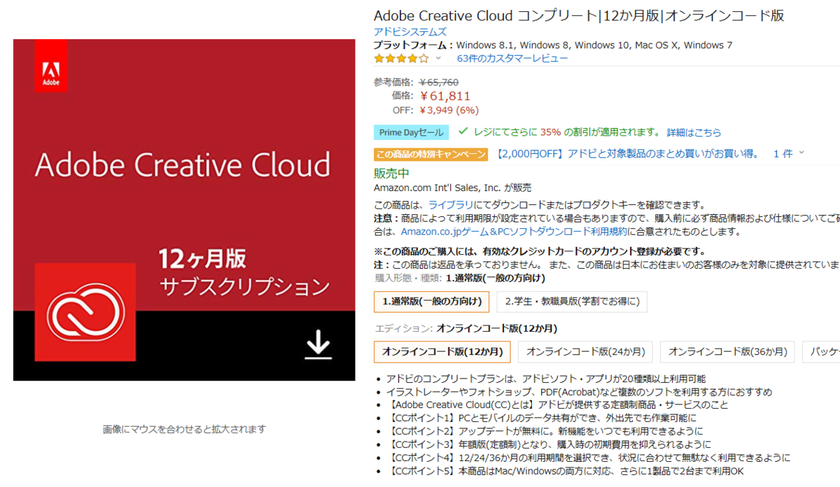This screenshot has height=487, width=840.
Task: Click the 画像にマウスを合わせると拡大されます caption
Action: pyautogui.click(x=184, y=429)
